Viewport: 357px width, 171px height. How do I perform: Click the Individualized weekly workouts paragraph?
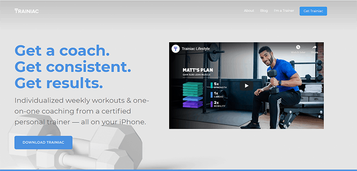pyautogui.click(x=82, y=111)
